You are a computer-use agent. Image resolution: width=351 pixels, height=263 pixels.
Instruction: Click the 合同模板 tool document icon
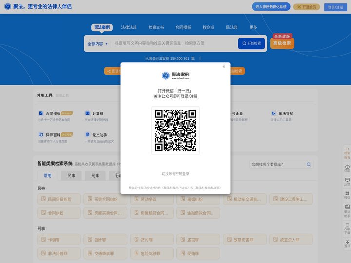pyautogui.click(x=41, y=113)
